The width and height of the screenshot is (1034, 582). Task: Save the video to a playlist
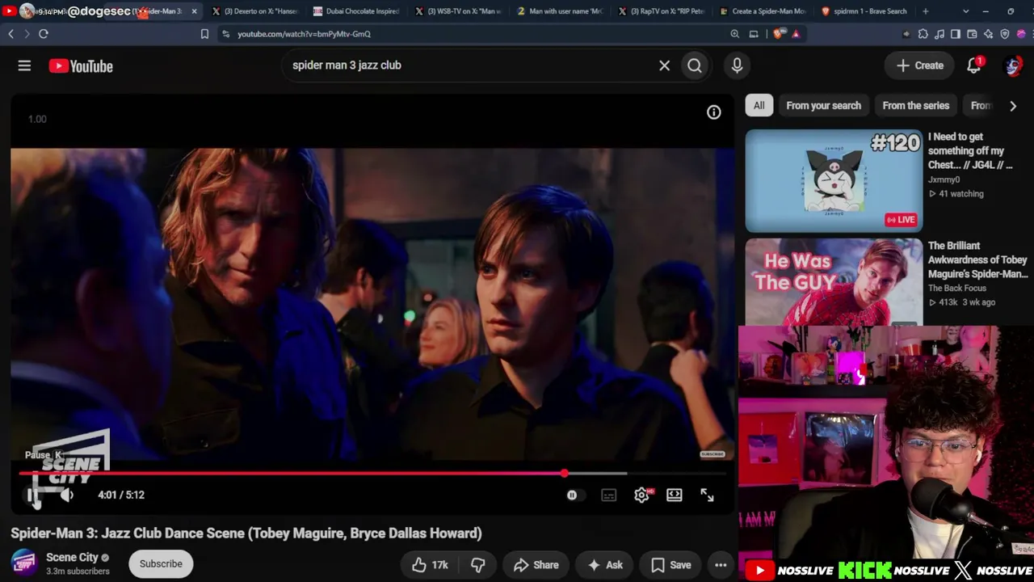(x=671, y=565)
